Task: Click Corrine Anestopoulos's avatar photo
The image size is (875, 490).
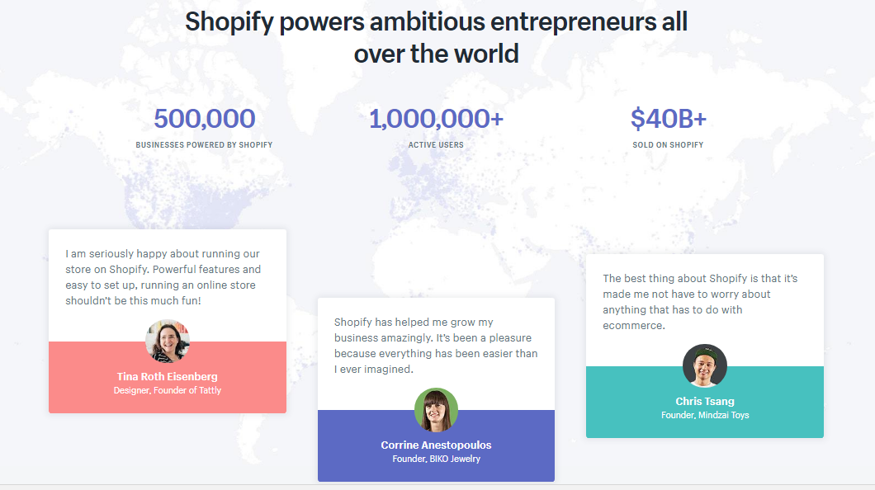Action: tap(437, 410)
